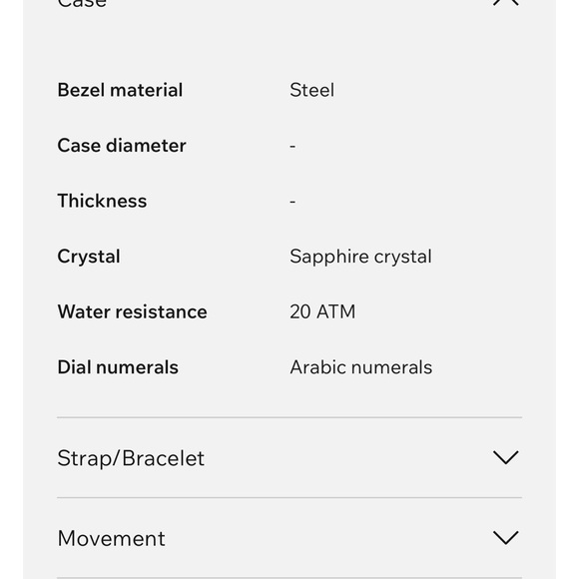Image resolution: width=579 pixels, height=579 pixels.
Task: Click the Case diameter dash value
Action: click(x=292, y=146)
